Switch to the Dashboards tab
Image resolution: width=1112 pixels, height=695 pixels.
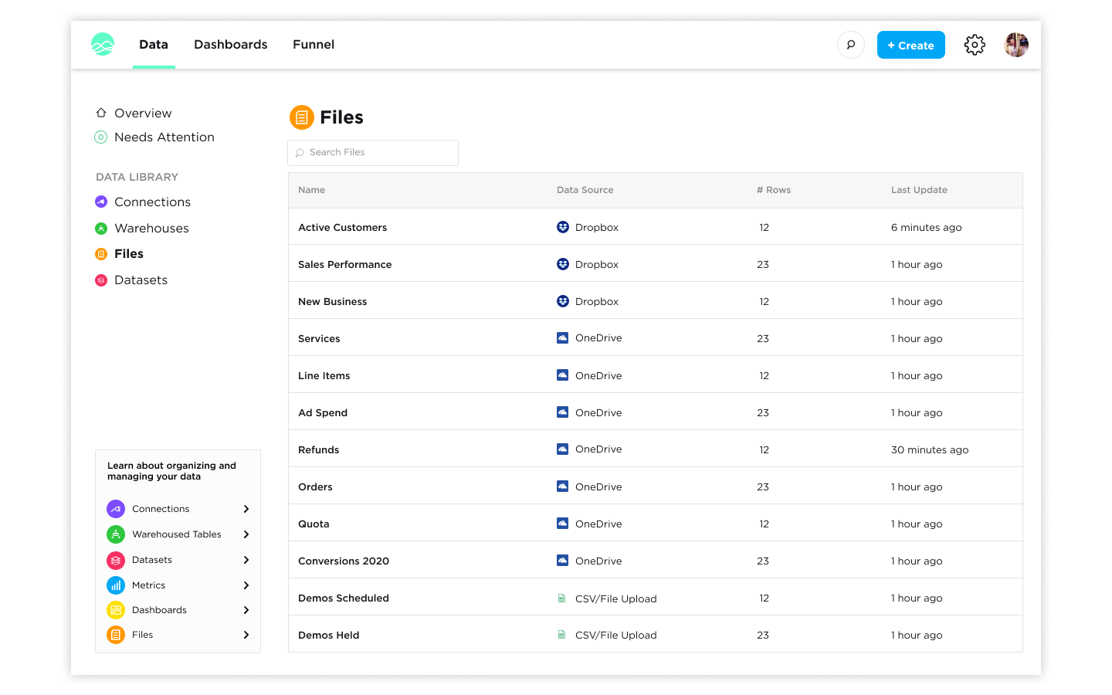tap(230, 45)
